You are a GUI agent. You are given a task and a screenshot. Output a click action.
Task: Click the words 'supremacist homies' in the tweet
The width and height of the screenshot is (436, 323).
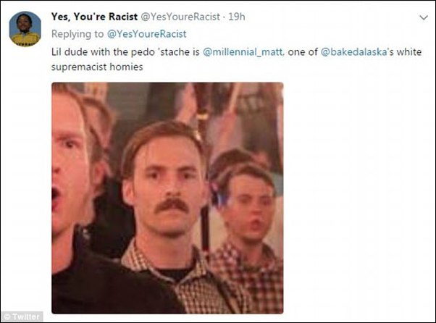tap(97, 67)
